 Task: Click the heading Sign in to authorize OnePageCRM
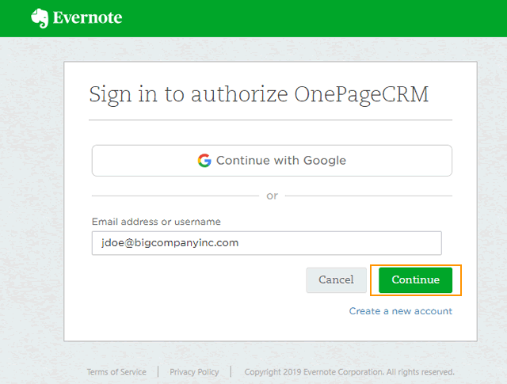click(x=259, y=94)
